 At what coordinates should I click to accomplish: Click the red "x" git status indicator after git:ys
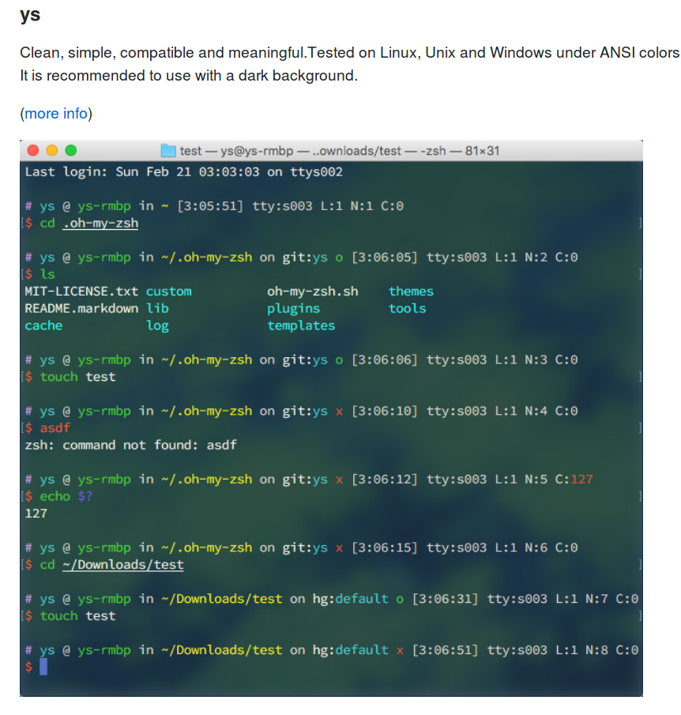pos(338,411)
